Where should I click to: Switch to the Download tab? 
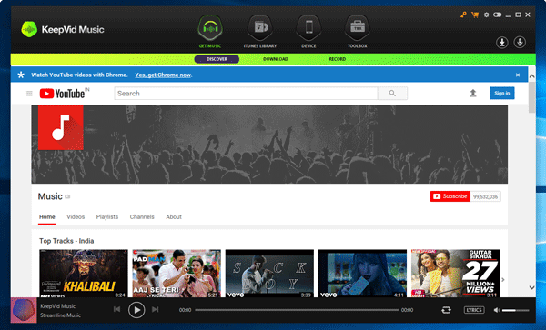(x=276, y=59)
